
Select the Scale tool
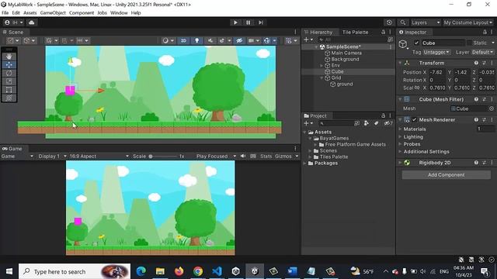tap(9, 81)
